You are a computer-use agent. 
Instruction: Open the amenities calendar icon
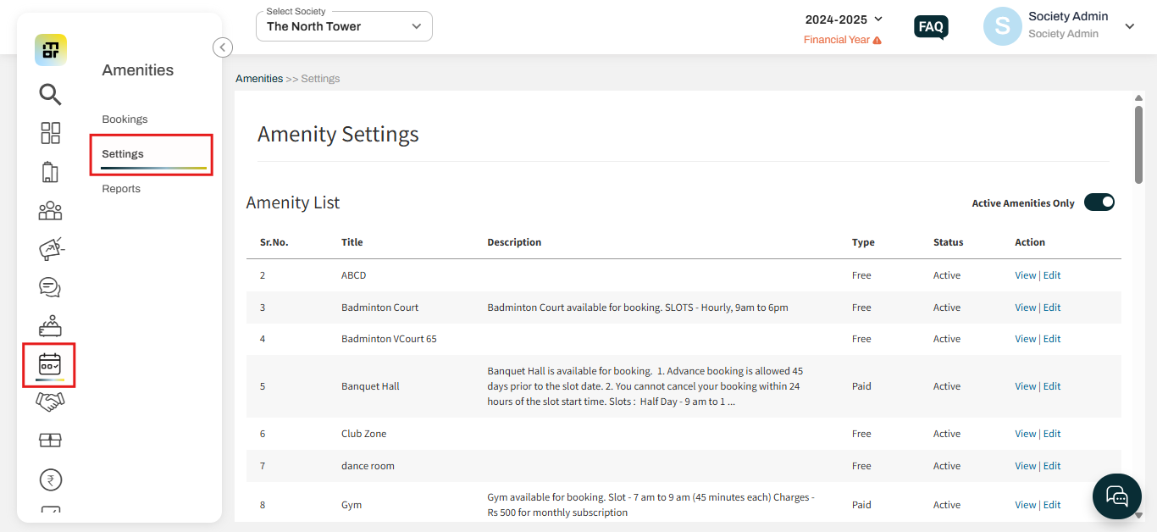click(x=50, y=365)
